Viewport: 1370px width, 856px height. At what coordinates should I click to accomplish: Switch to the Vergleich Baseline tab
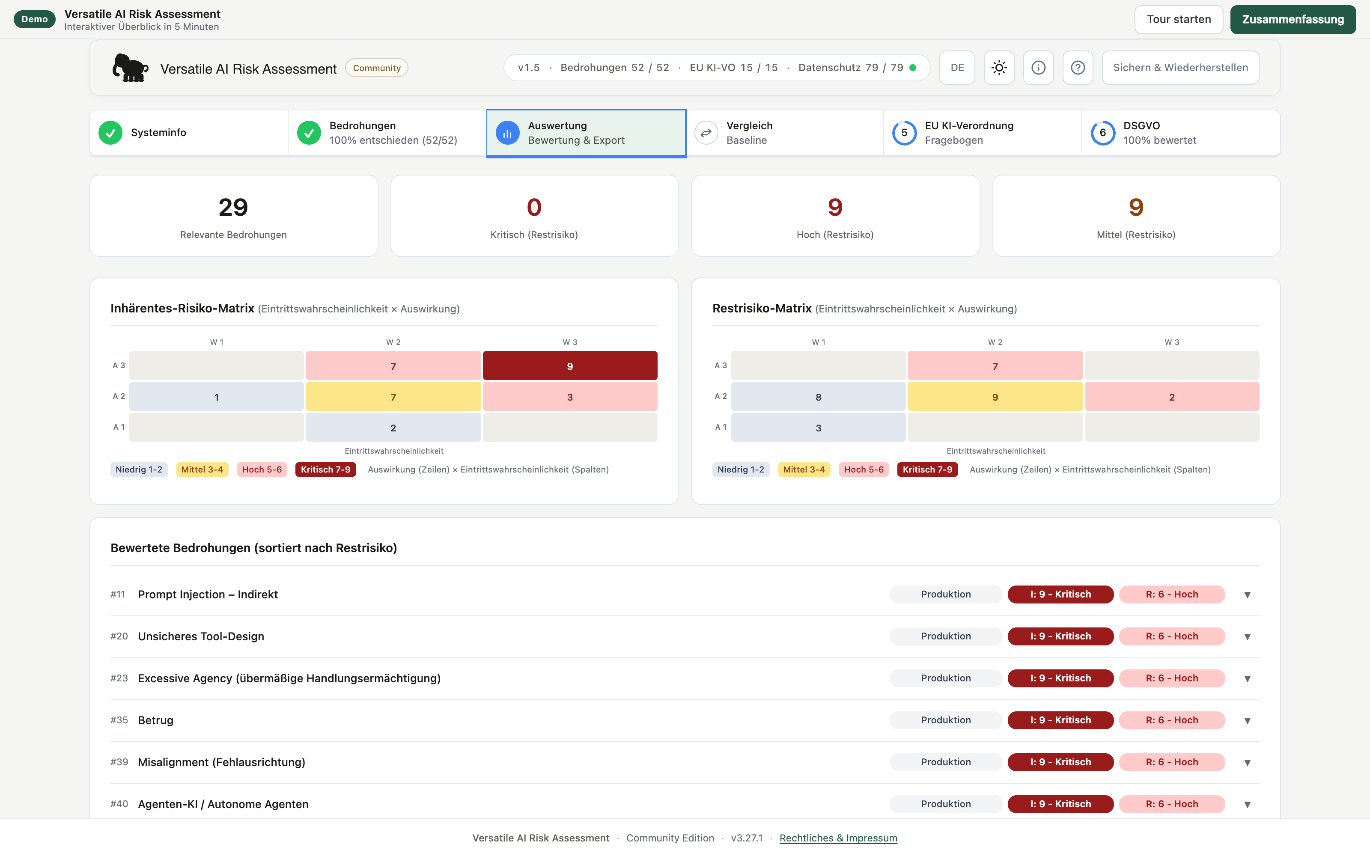(785, 133)
